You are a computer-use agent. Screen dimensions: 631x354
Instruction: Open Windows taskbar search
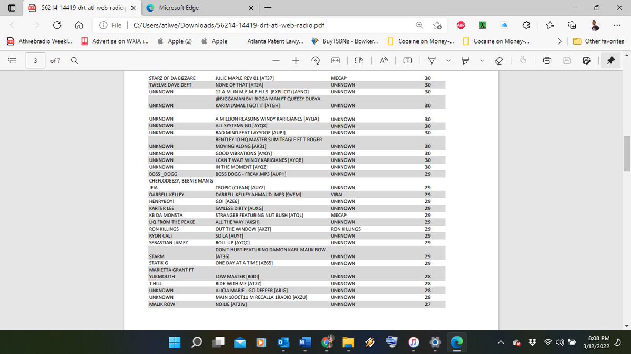196,342
